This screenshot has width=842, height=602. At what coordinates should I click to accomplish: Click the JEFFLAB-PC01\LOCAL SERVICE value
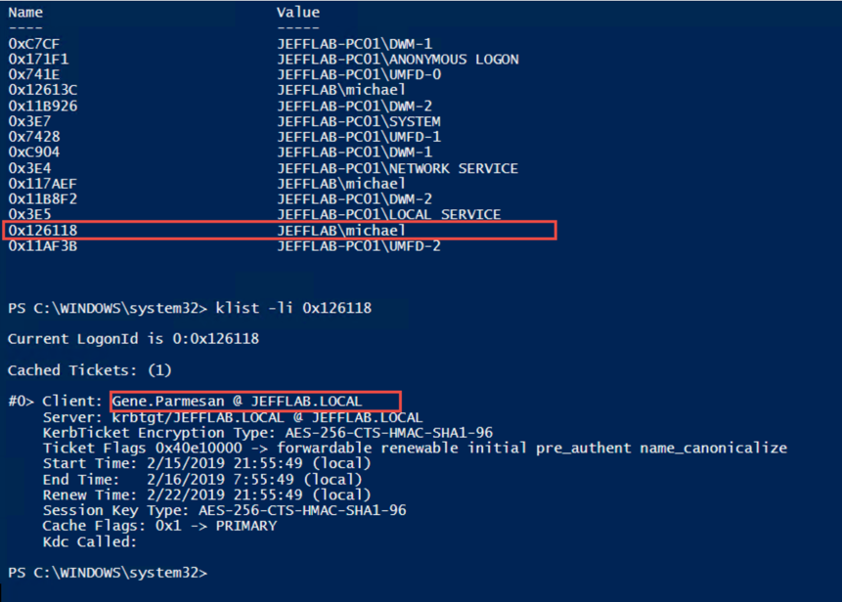pos(389,215)
